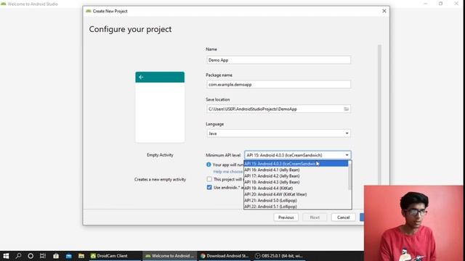Click the Empty Activity preview thumbnail
Screen dimensions: 465x261
pos(160,107)
